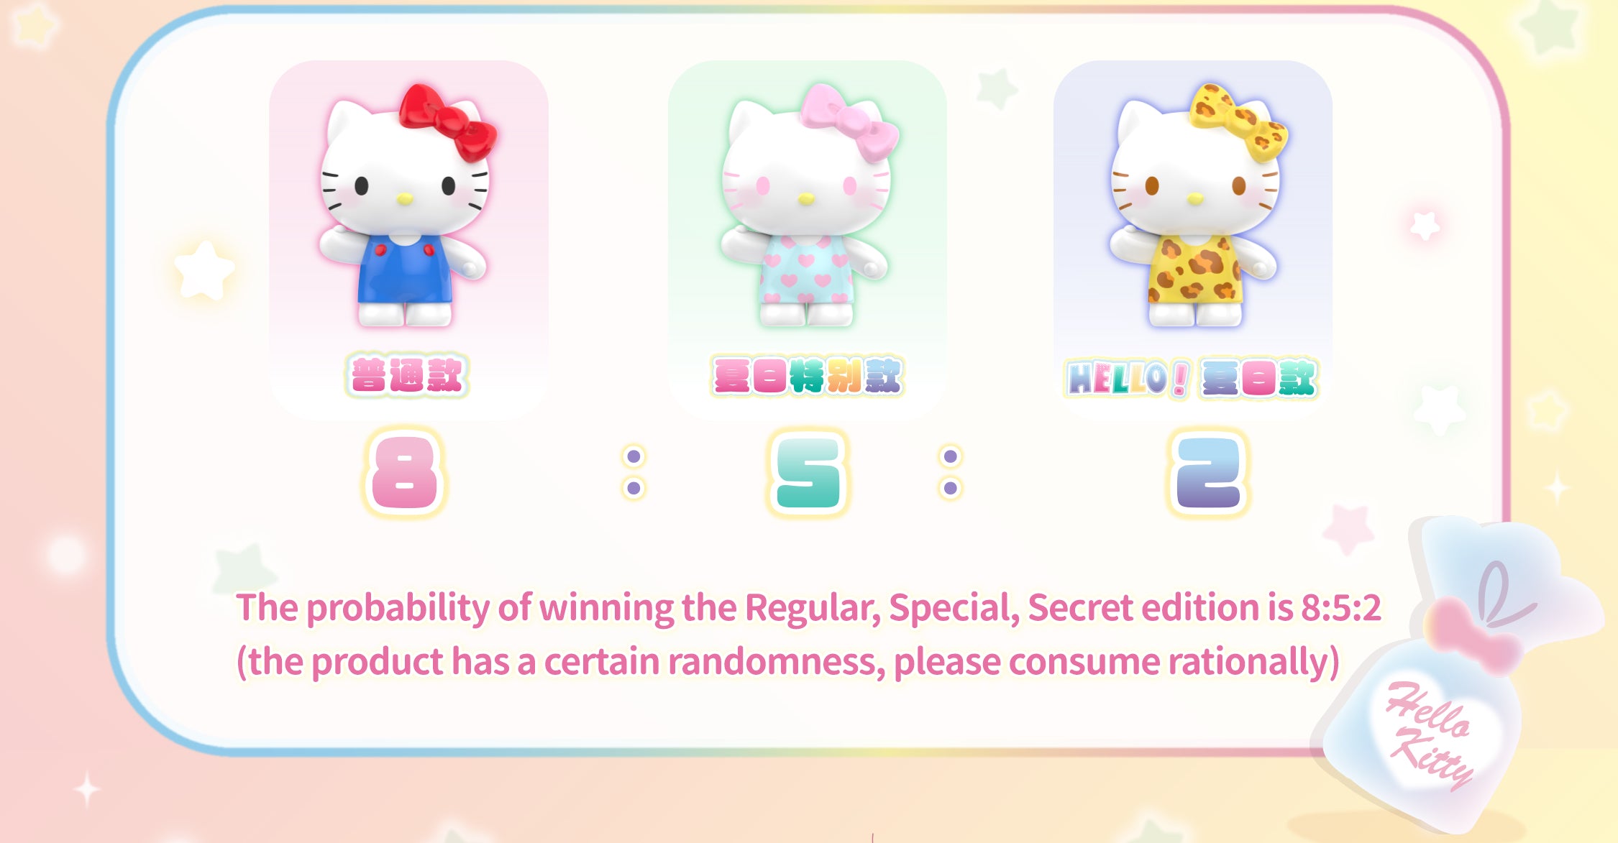This screenshot has width=1618, height=843.
Task: Click the probability text mentioning 8:5:2
Action: [809, 608]
